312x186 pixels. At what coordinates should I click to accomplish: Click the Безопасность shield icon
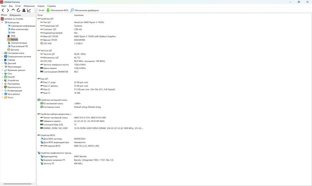6,87
